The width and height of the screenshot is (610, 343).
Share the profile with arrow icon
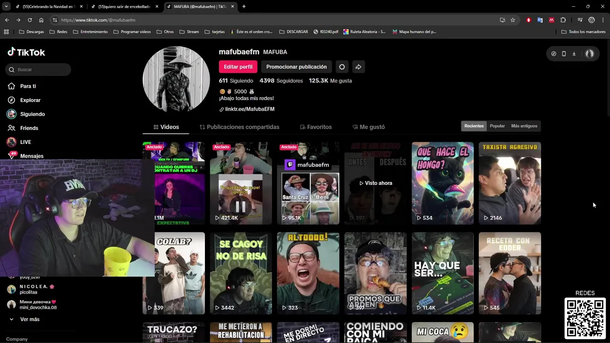[x=358, y=67]
